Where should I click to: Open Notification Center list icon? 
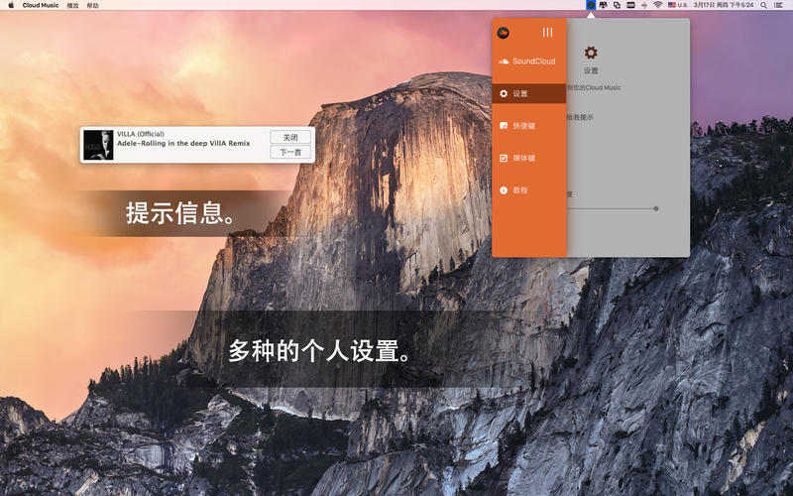pyautogui.click(x=778, y=5)
